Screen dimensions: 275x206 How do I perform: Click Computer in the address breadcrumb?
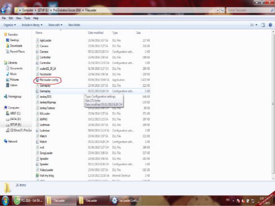point(28,10)
